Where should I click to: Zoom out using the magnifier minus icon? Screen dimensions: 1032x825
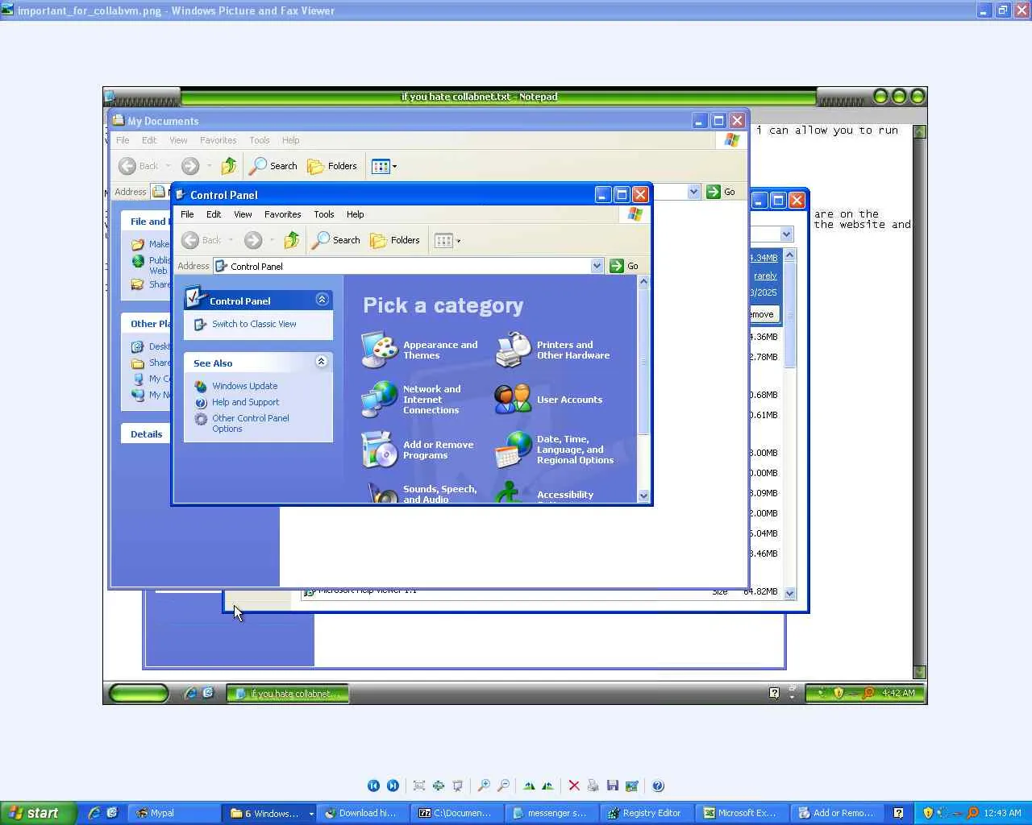[x=503, y=786]
